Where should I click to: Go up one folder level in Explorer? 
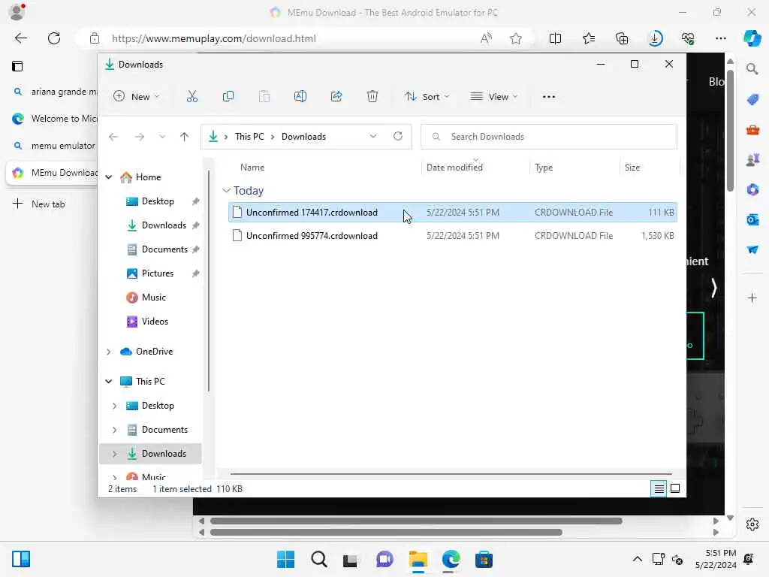(x=185, y=137)
